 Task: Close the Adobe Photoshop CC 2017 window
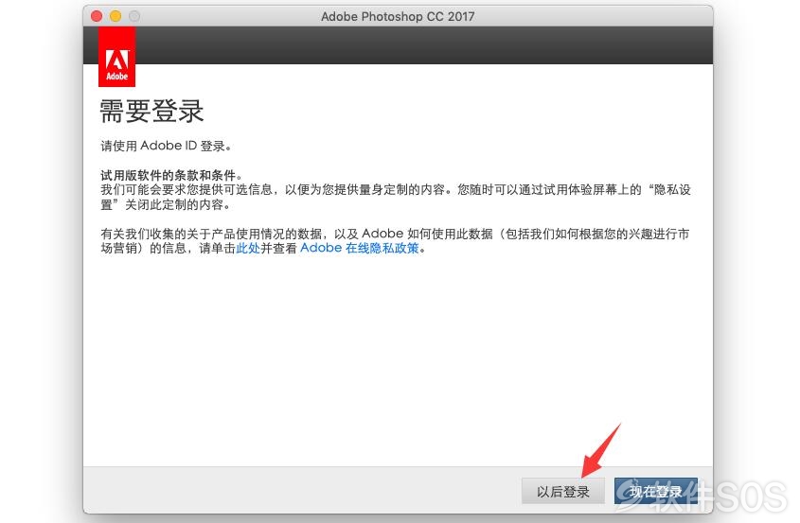(97, 16)
